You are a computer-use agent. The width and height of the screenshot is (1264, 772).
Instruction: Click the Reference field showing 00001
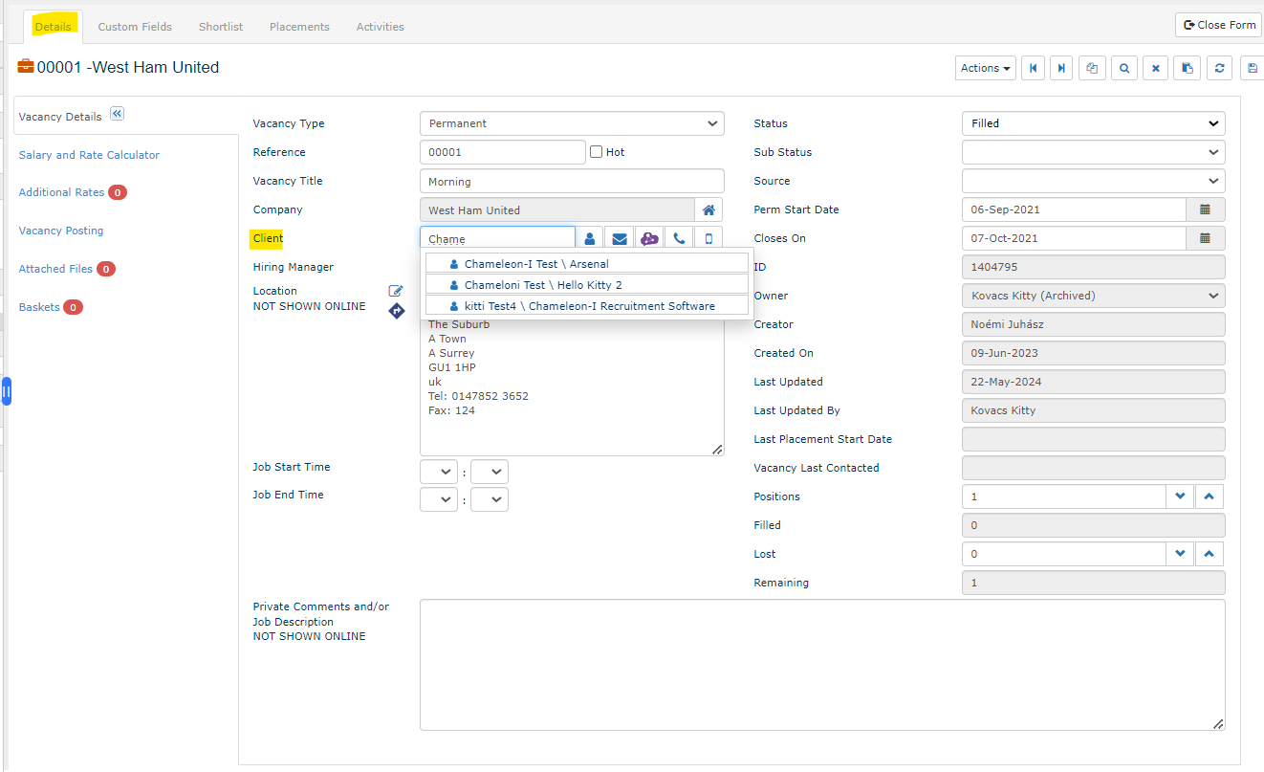tap(502, 152)
